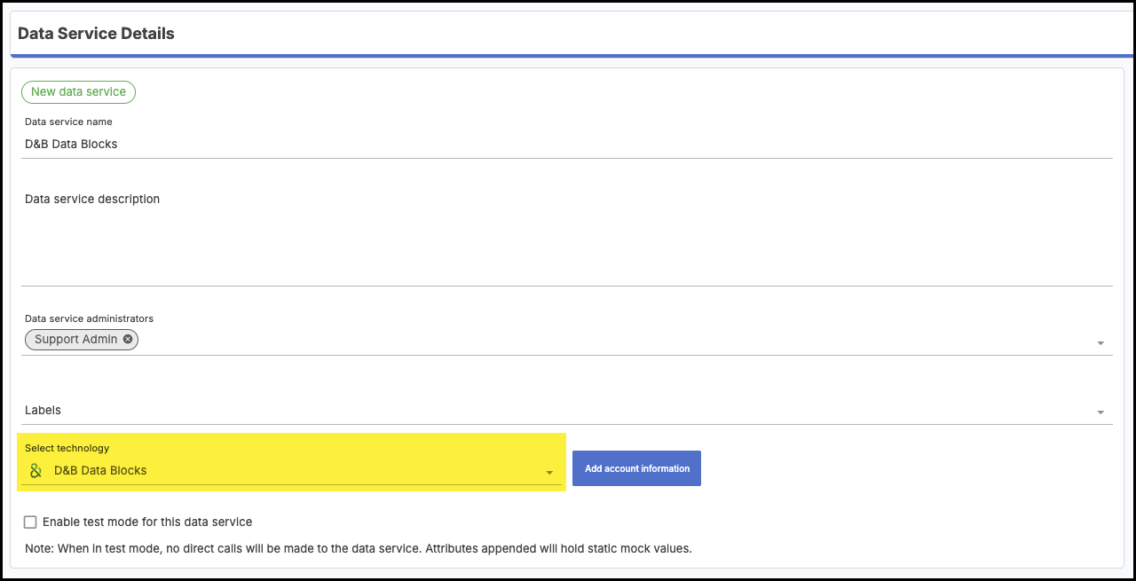
Task: Click the Data Service Details heading
Action: tap(96, 34)
